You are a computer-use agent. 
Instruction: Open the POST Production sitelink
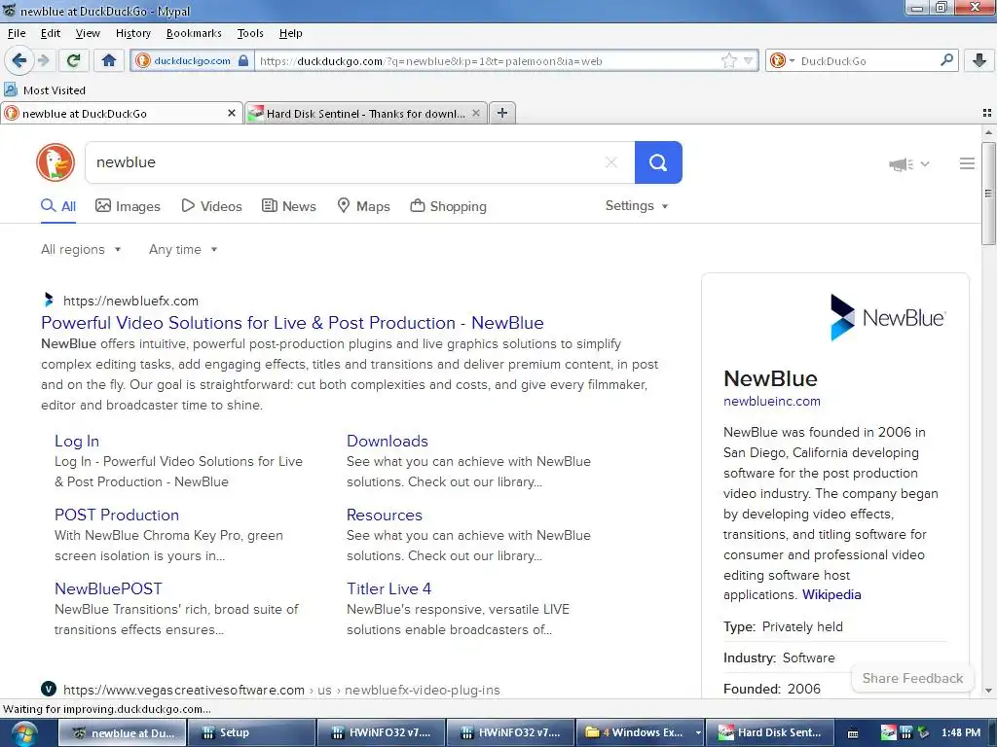click(117, 515)
